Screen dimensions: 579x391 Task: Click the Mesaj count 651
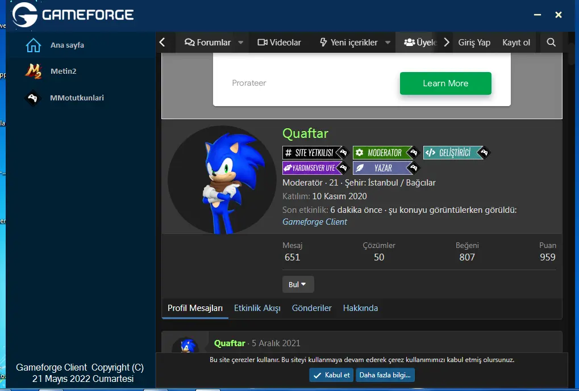(293, 257)
